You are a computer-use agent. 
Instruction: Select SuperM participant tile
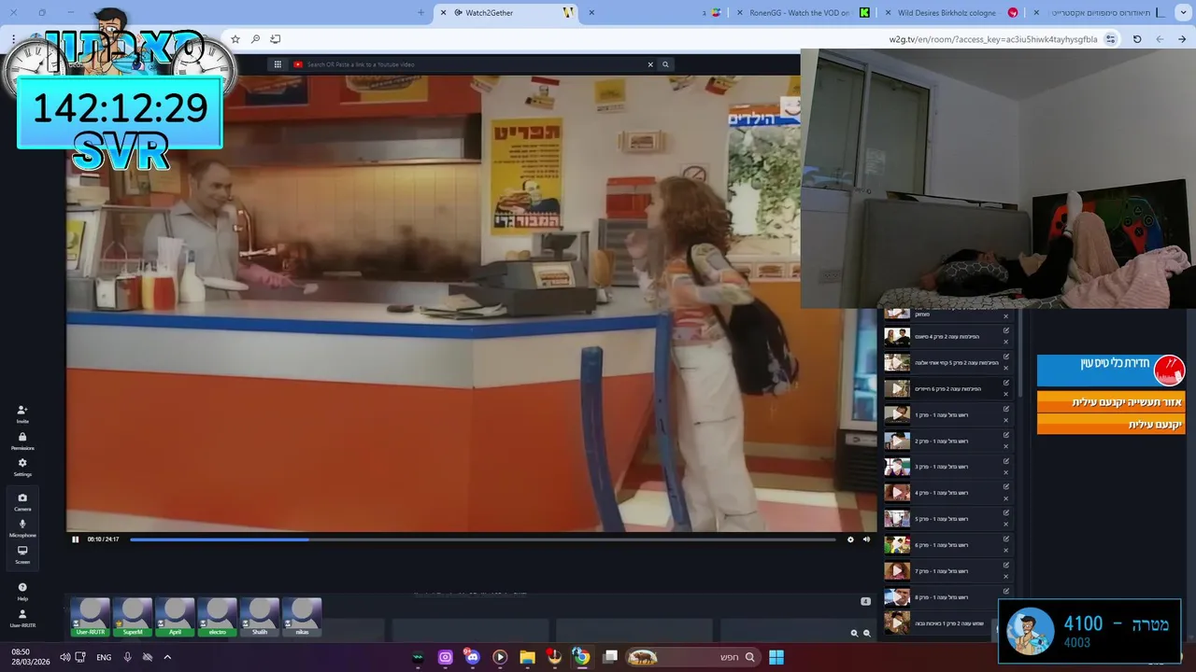[x=133, y=617]
